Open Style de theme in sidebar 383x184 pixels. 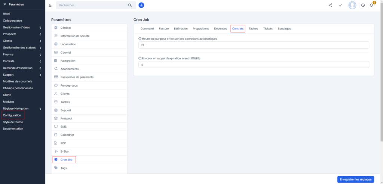click(13, 122)
